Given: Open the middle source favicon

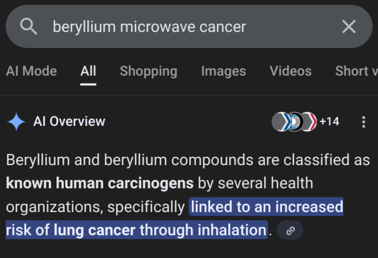Looking at the screenshot, I should 295,122.
